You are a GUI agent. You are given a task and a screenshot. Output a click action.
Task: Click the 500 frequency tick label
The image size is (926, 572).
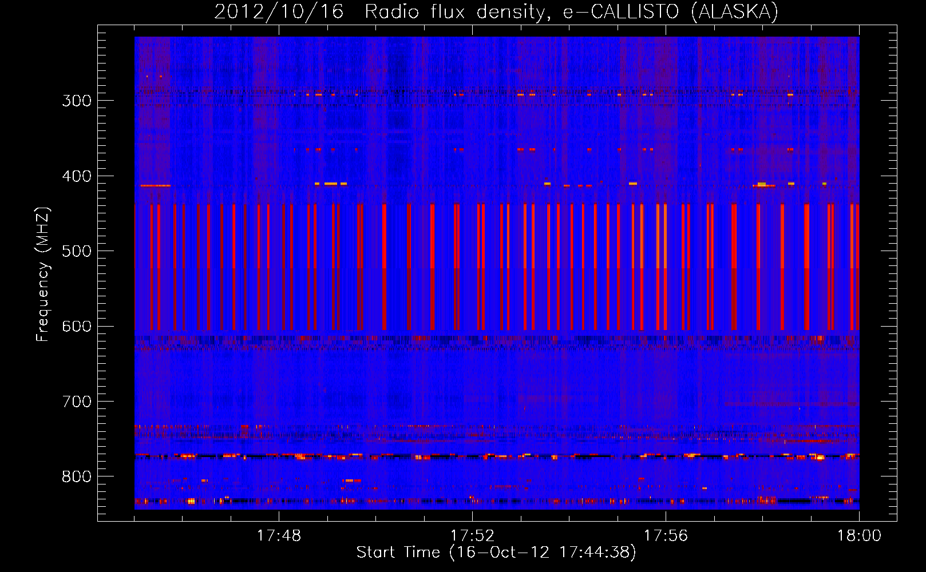tap(77, 251)
